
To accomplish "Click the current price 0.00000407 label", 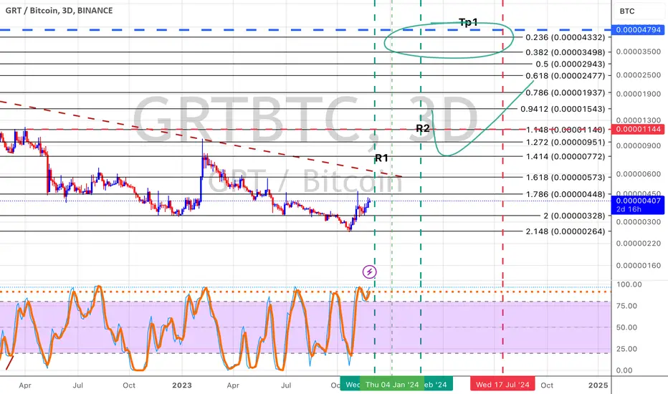I will pyautogui.click(x=638, y=205).
